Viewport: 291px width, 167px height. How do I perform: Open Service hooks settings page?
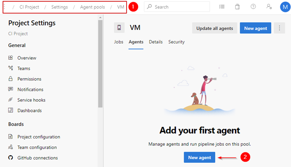tap(31, 100)
